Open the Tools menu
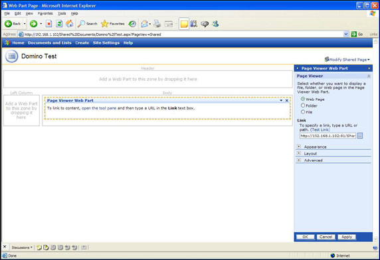 tap(62, 13)
